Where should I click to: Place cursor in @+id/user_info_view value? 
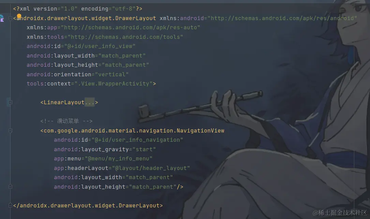tap(100, 46)
